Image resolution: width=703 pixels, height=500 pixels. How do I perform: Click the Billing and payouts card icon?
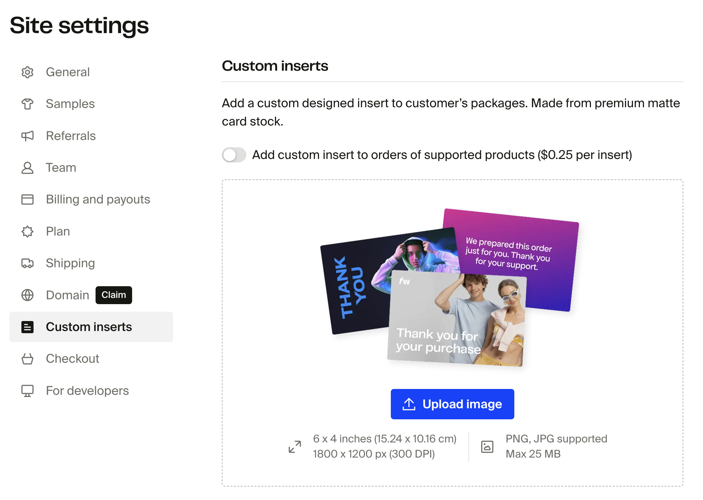28,199
